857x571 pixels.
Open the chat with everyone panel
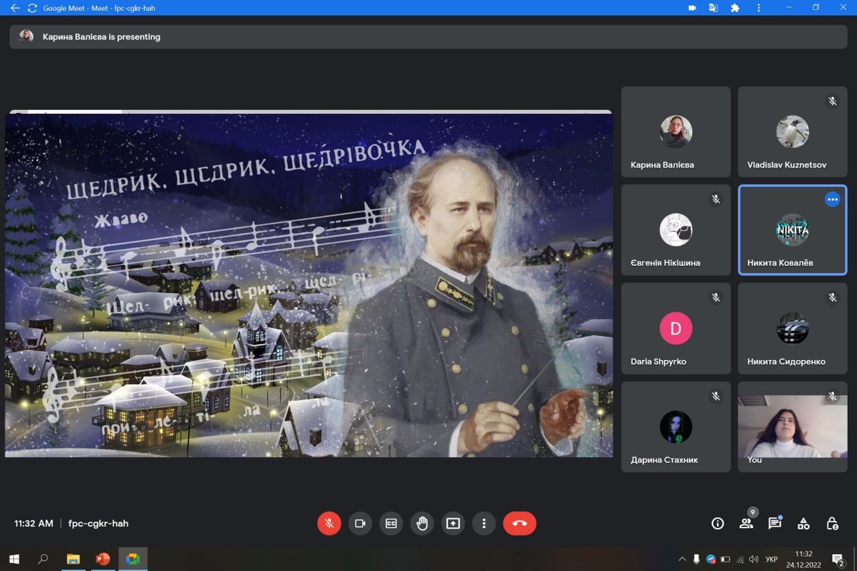(x=775, y=523)
